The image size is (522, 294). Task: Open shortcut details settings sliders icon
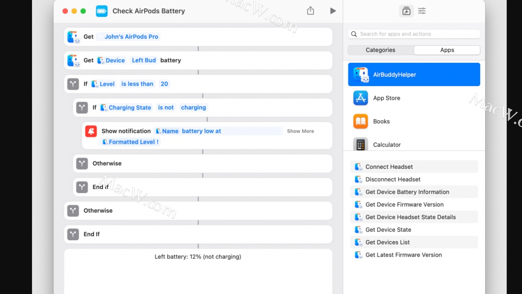pyautogui.click(x=422, y=11)
